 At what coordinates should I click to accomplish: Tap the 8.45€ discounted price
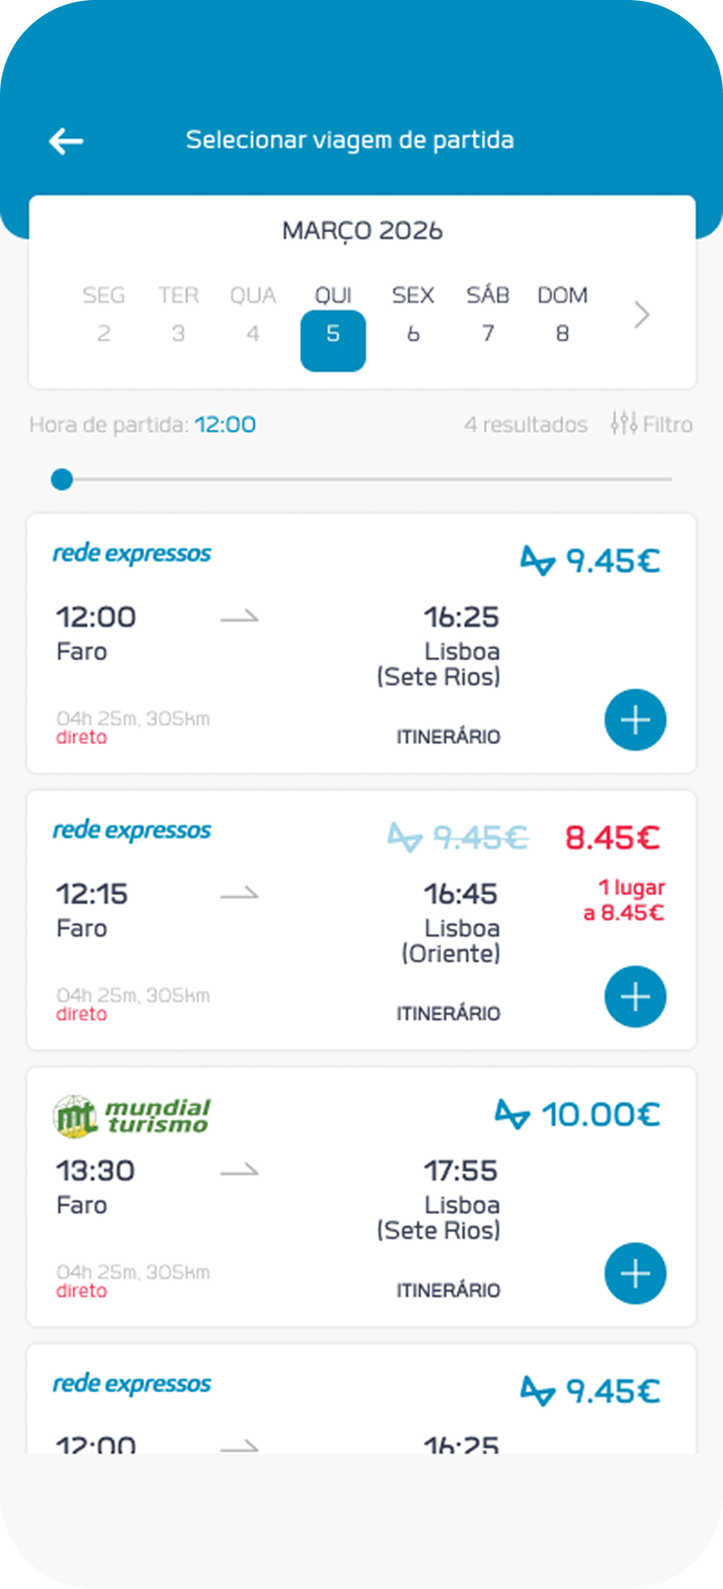coord(612,837)
